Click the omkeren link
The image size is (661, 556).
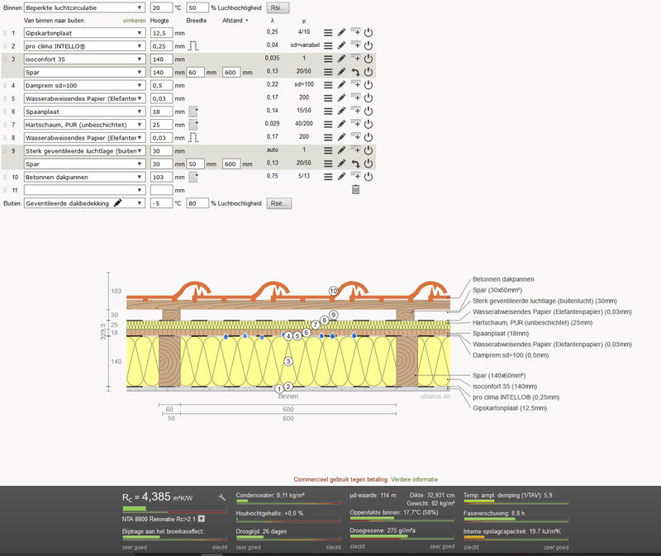pos(134,20)
